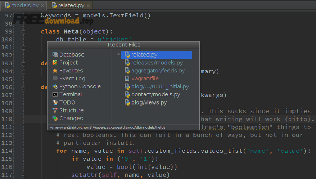Viewport: 316px width, 179px height.
Task: Click line number 97 in the gutter
Action: pos(9,16)
